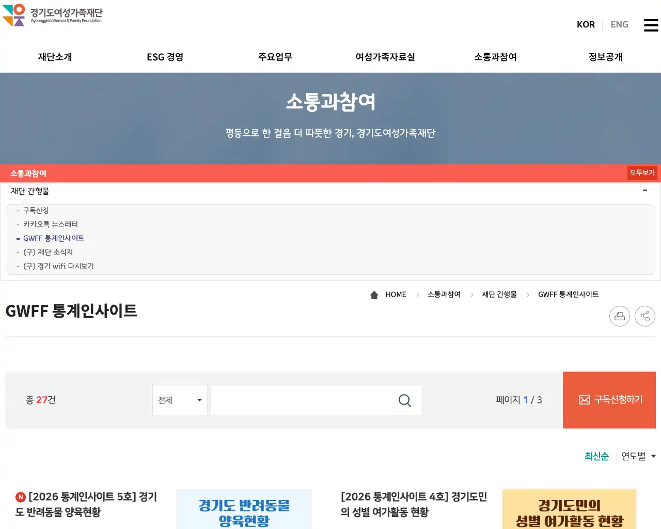Open the hamburger menu icon
This screenshot has height=529, width=661.
(651, 25)
